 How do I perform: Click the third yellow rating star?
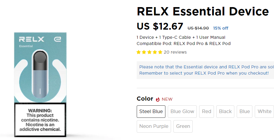[149, 52]
